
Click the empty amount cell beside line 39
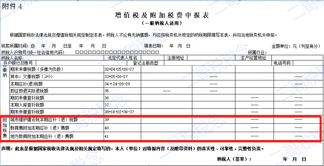tap(166, 120)
